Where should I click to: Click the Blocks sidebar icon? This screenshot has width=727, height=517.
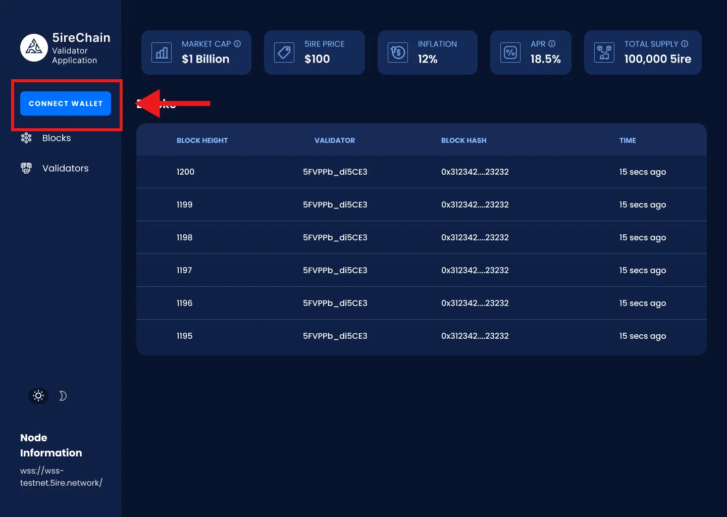(26, 138)
